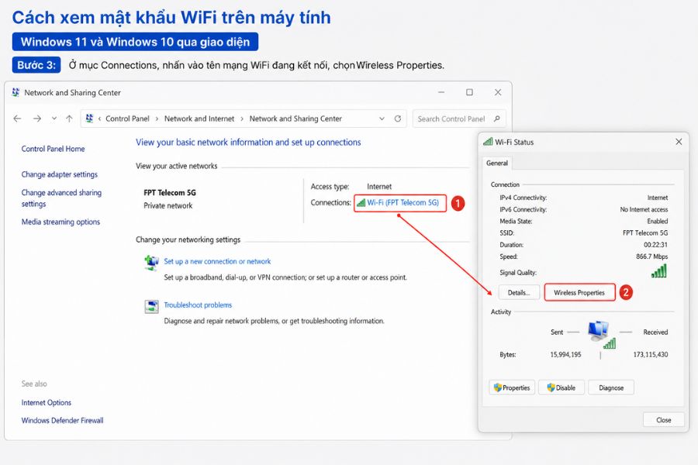698x465 pixels.
Task: Click the Diagnose button
Action: 611,387
